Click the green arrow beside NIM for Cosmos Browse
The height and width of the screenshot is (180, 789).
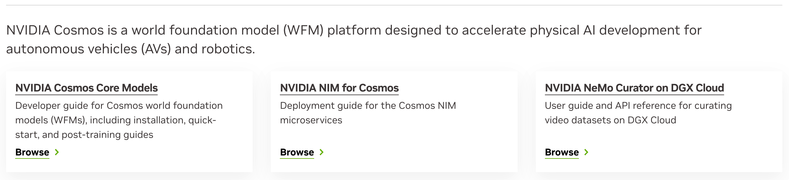pos(321,152)
